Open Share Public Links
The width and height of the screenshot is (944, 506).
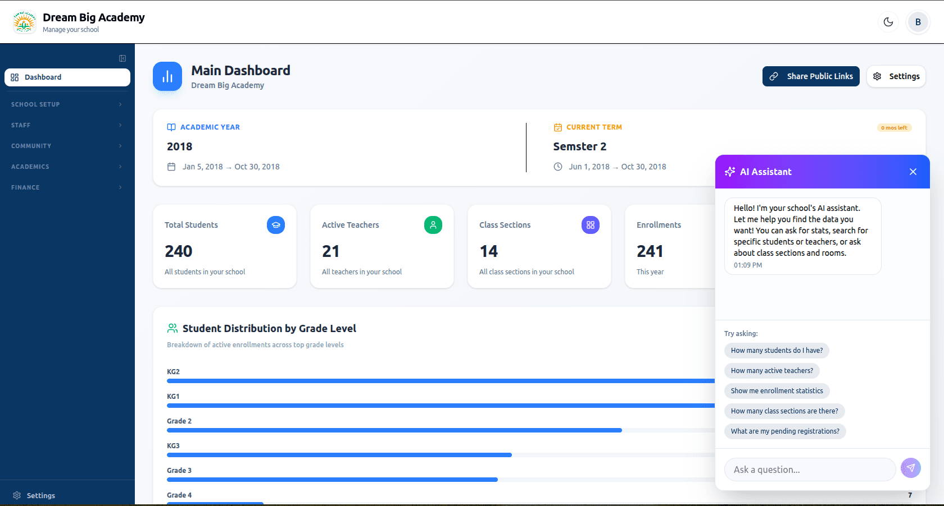811,76
